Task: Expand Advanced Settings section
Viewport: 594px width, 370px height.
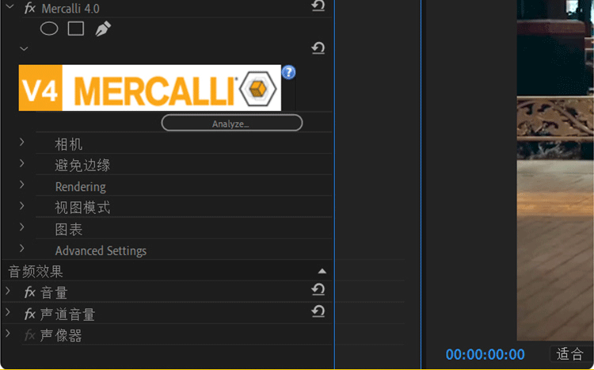Action: (x=22, y=248)
